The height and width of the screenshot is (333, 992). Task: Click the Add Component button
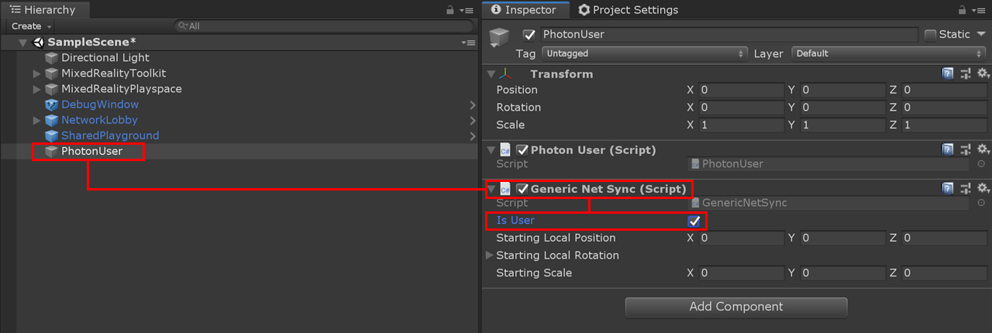point(736,307)
